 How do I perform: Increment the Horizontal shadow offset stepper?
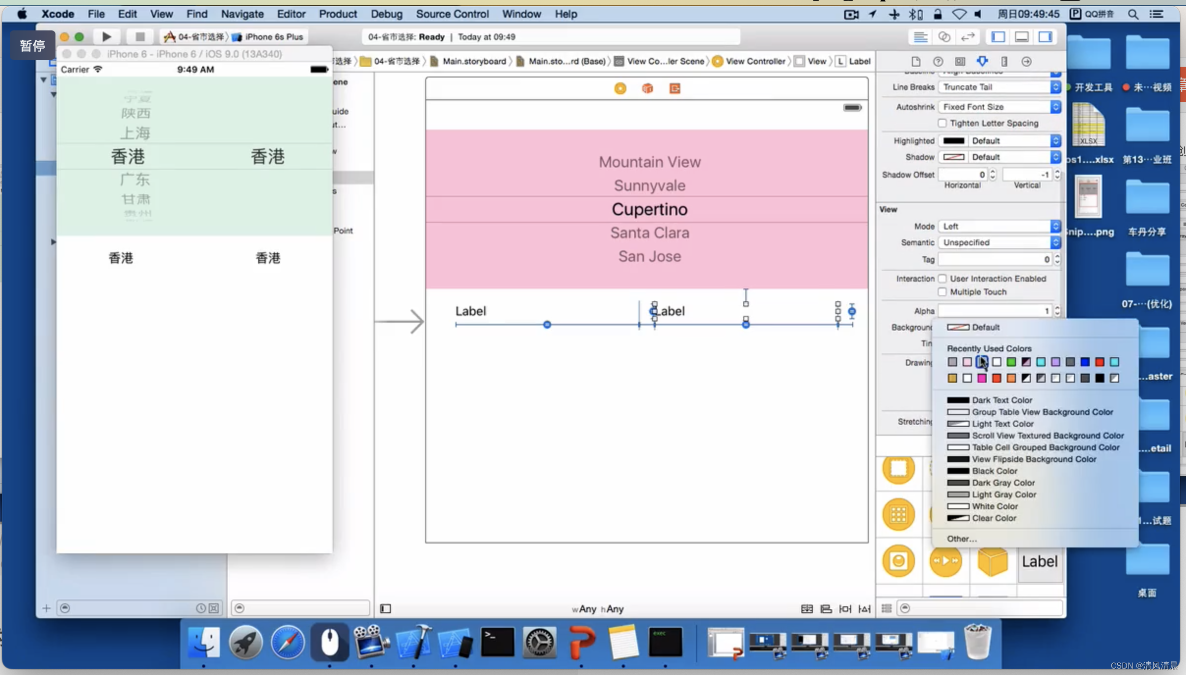point(993,172)
